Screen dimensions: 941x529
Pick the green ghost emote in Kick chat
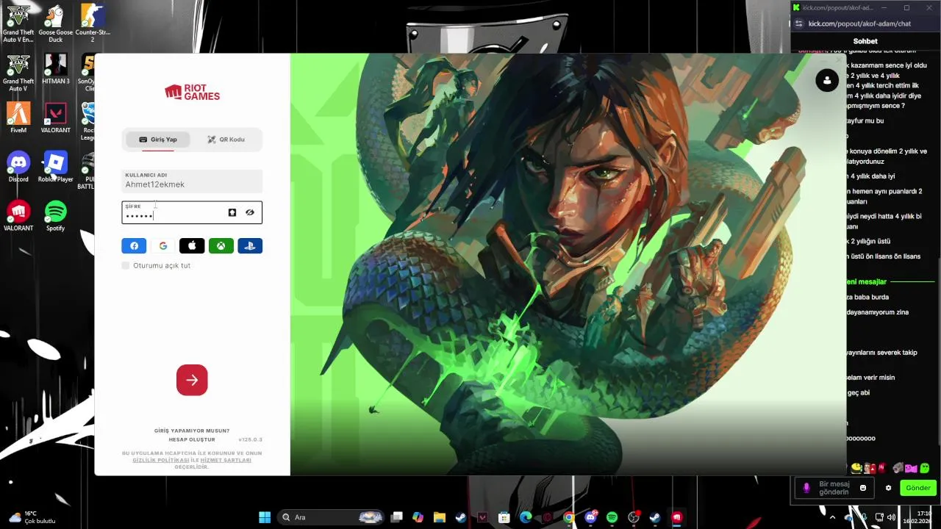pos(926,468)
